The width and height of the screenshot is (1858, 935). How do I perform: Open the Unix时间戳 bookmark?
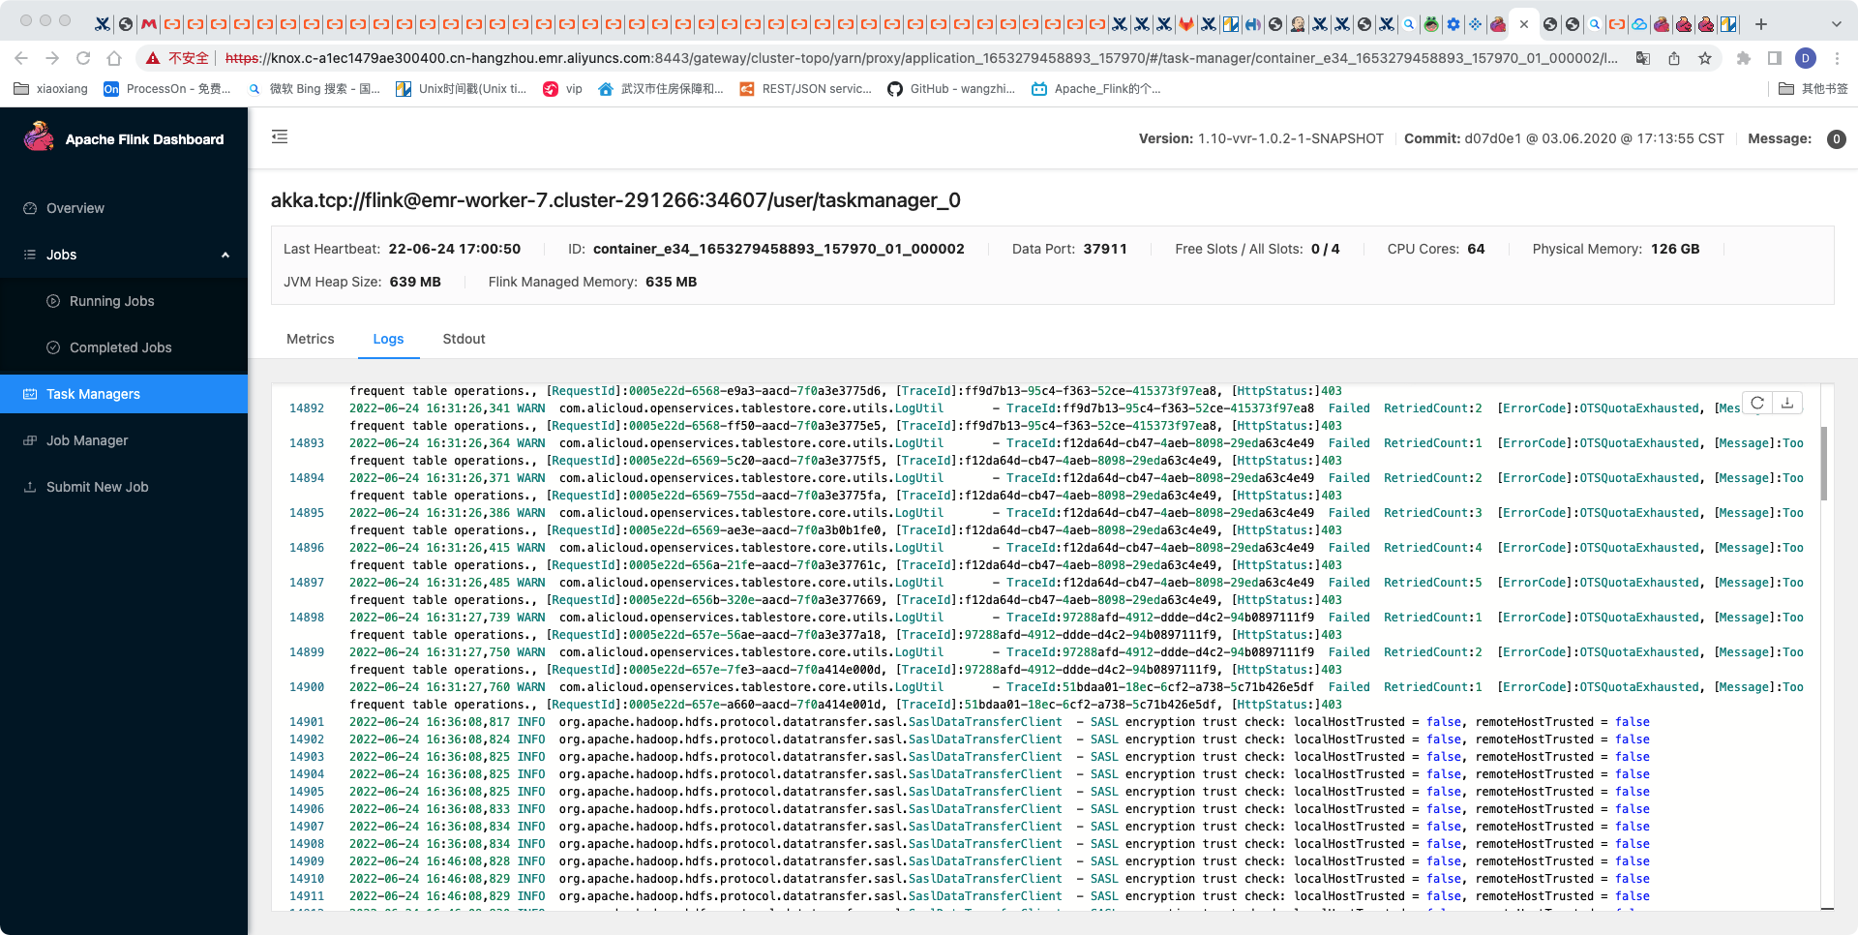click(x=461, y=89)
